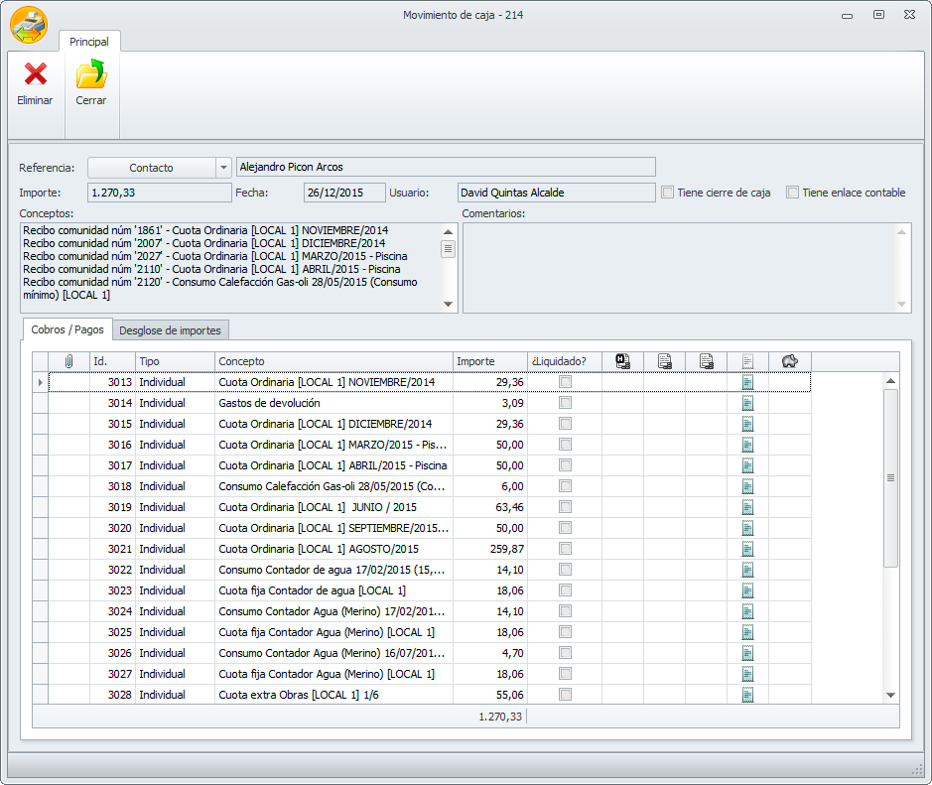Click the black H document column icon
The height and width of the screenshot is (785, 932).
pyautogui.click(x=622, y=361)
